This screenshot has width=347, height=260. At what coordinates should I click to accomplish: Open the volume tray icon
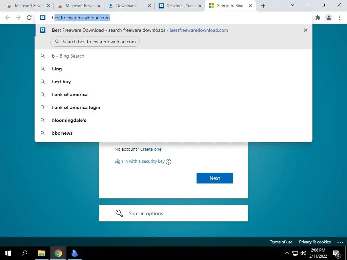click(x=303, y=253)
